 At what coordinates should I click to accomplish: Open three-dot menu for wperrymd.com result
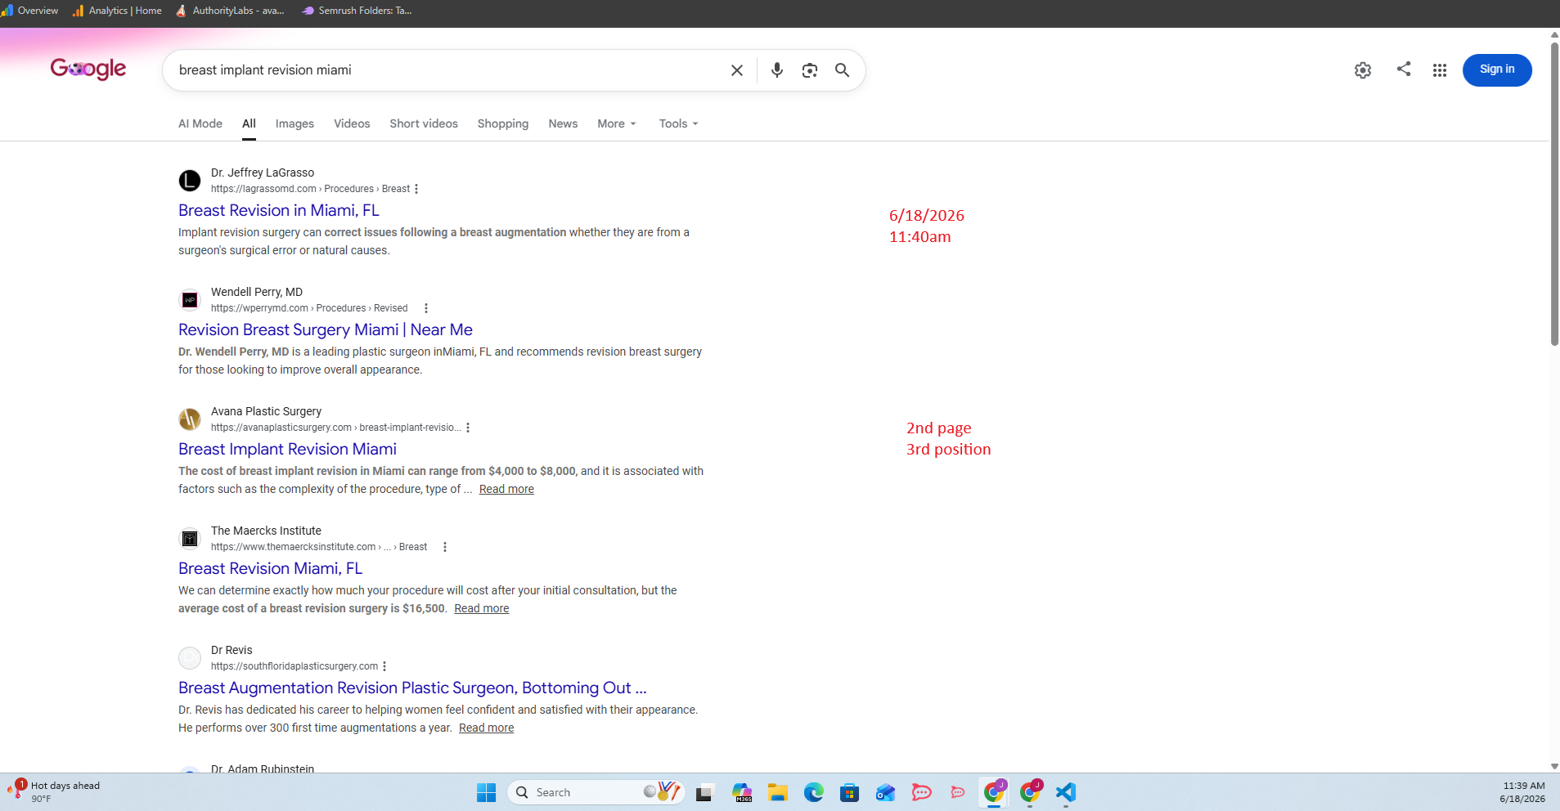426,308
